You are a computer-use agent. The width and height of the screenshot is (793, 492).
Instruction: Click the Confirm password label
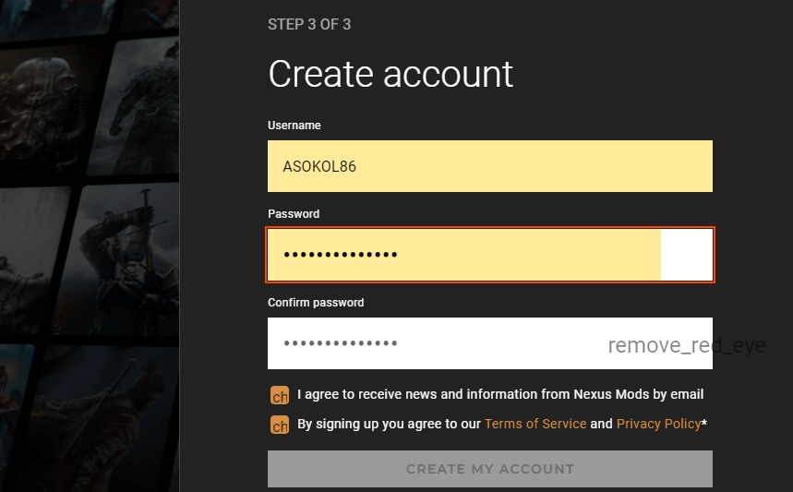pyautogui.click(x=316, y=303)
